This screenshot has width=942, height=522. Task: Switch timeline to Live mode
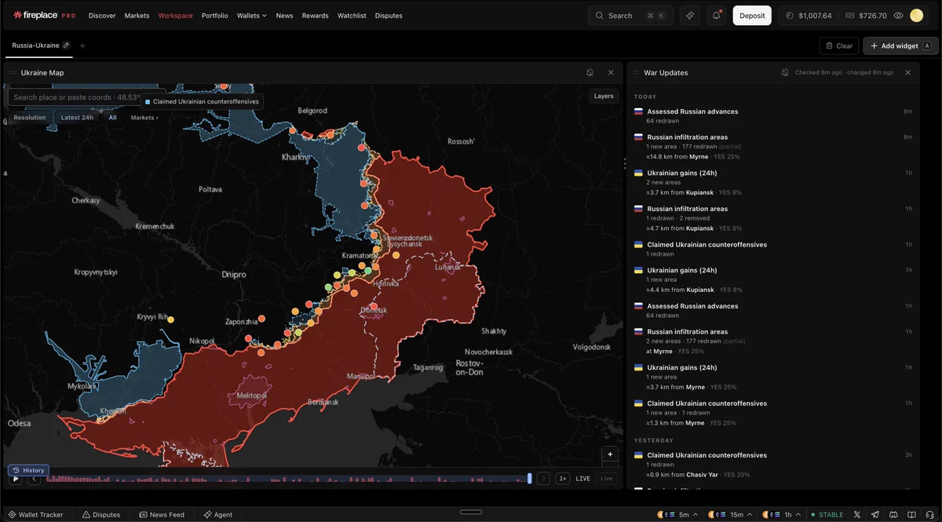[x=606, y=478]
